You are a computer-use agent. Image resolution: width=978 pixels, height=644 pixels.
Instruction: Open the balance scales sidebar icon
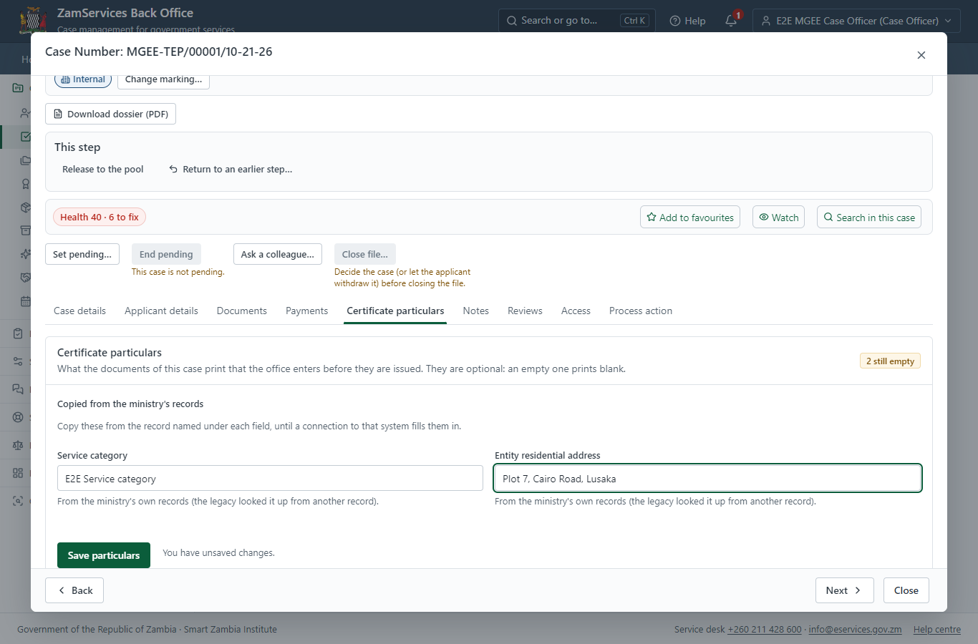(18, 445)
